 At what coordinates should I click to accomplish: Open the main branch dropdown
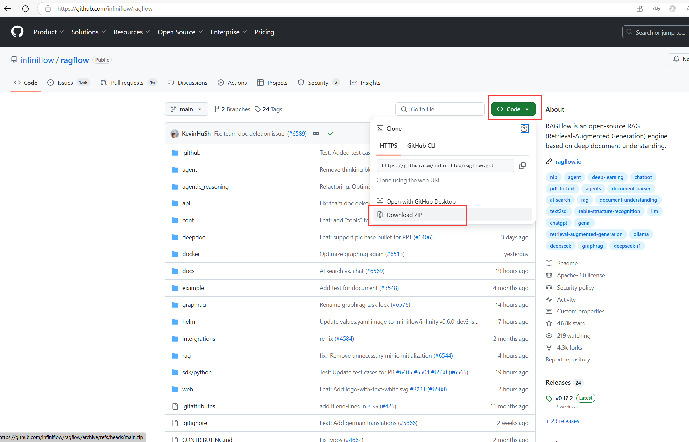pos(186,109)
